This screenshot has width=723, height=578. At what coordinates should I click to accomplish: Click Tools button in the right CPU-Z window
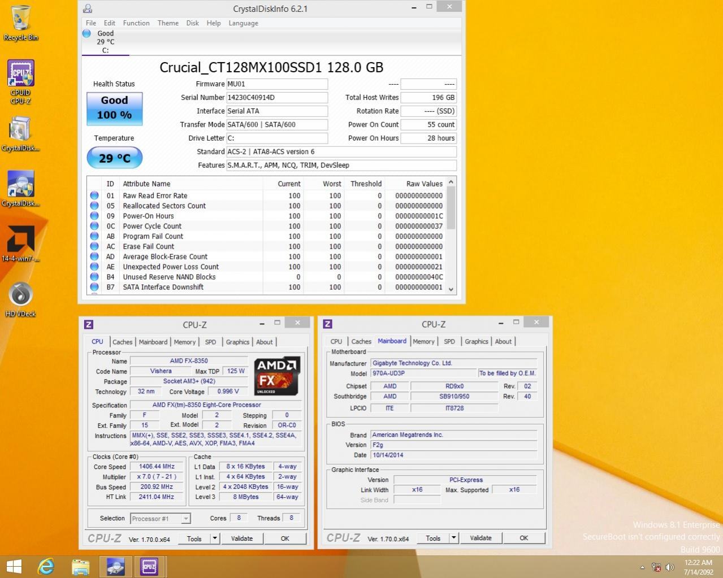433,538
